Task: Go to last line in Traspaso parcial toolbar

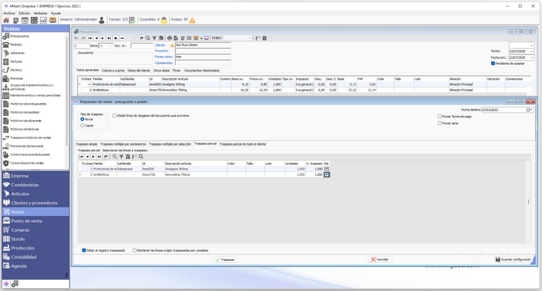Action: pyautogui.click(x=100, y=157)
